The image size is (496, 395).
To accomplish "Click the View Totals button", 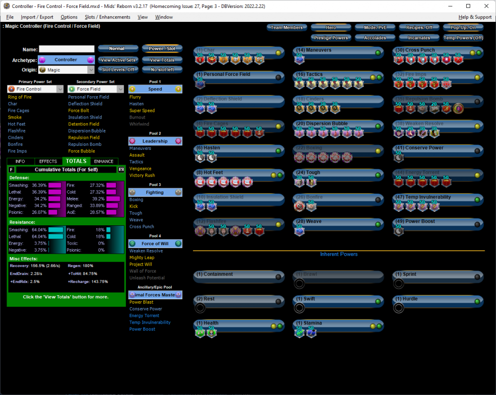I will pos(162,60).
